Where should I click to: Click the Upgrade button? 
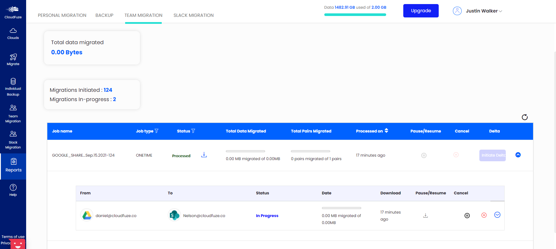coord(421,11)
